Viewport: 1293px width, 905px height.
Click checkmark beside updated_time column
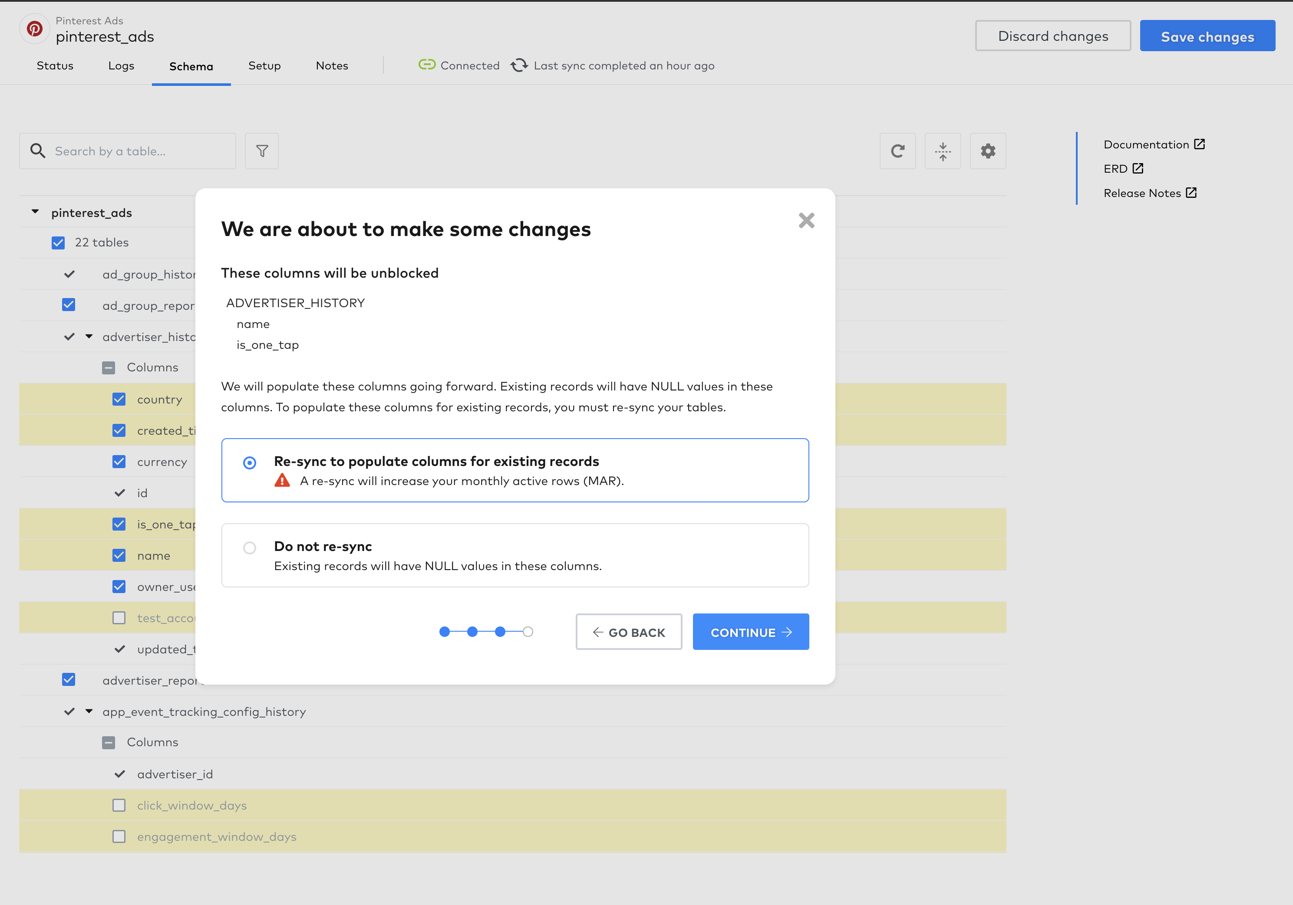click(x=119, y=649)
